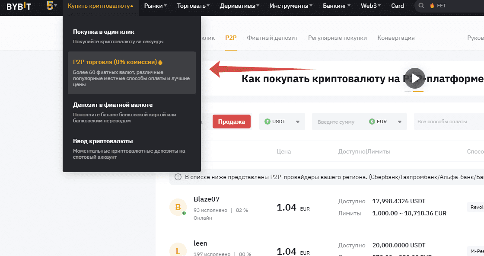Select Покупка в один клик menu entry
Screen dimensions: 484x256
(132, 36)
